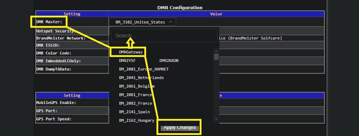Screen dimensions: 359x136
Task: Select BM_2061_Belgium master
Action: (x=137, y=86)
